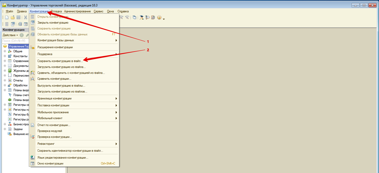Expand the Общие tree node
The height and width of the screenshot is (173, 379).
(x=5, y=51)
